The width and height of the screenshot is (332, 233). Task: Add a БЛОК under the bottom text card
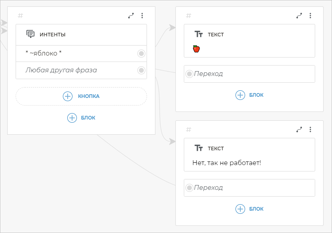click(250, 209)
